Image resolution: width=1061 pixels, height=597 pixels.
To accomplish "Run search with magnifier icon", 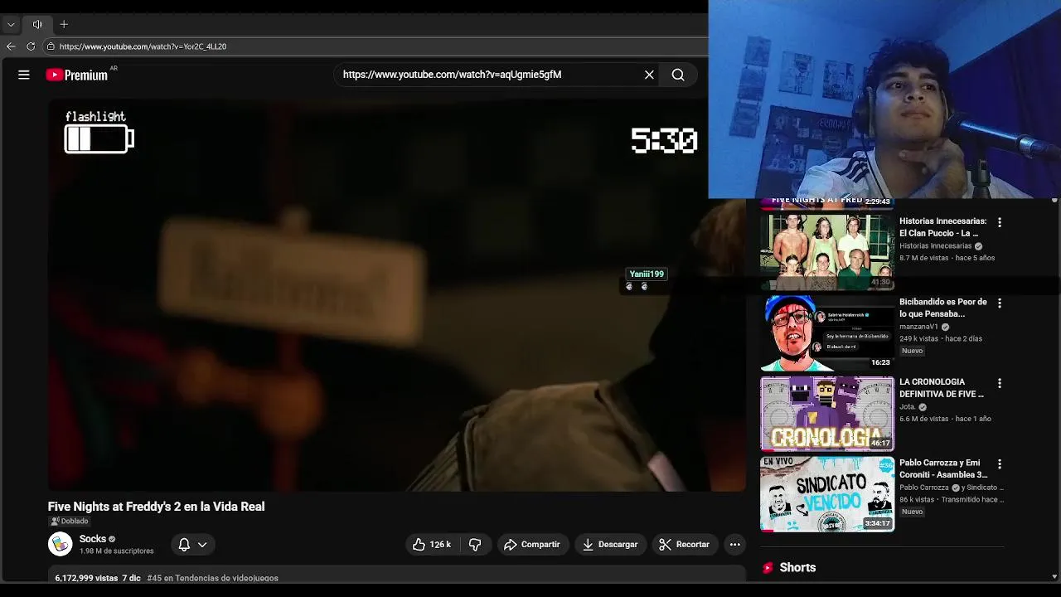I will pyautogui.click(x=678, y=75).
